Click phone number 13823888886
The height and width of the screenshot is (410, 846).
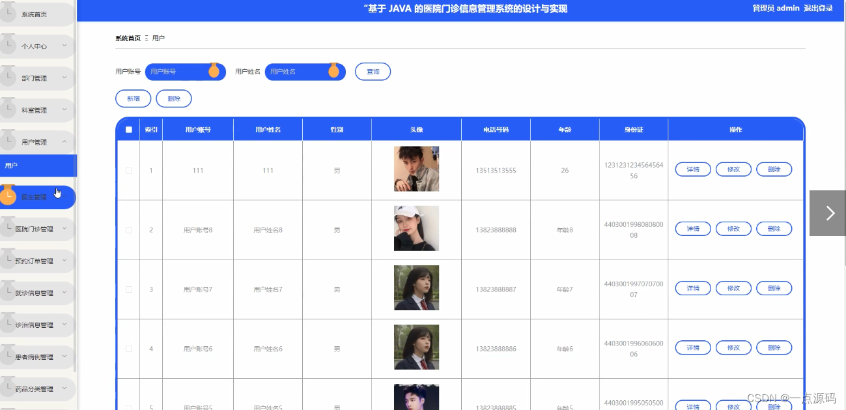click(x=496, y=349)
